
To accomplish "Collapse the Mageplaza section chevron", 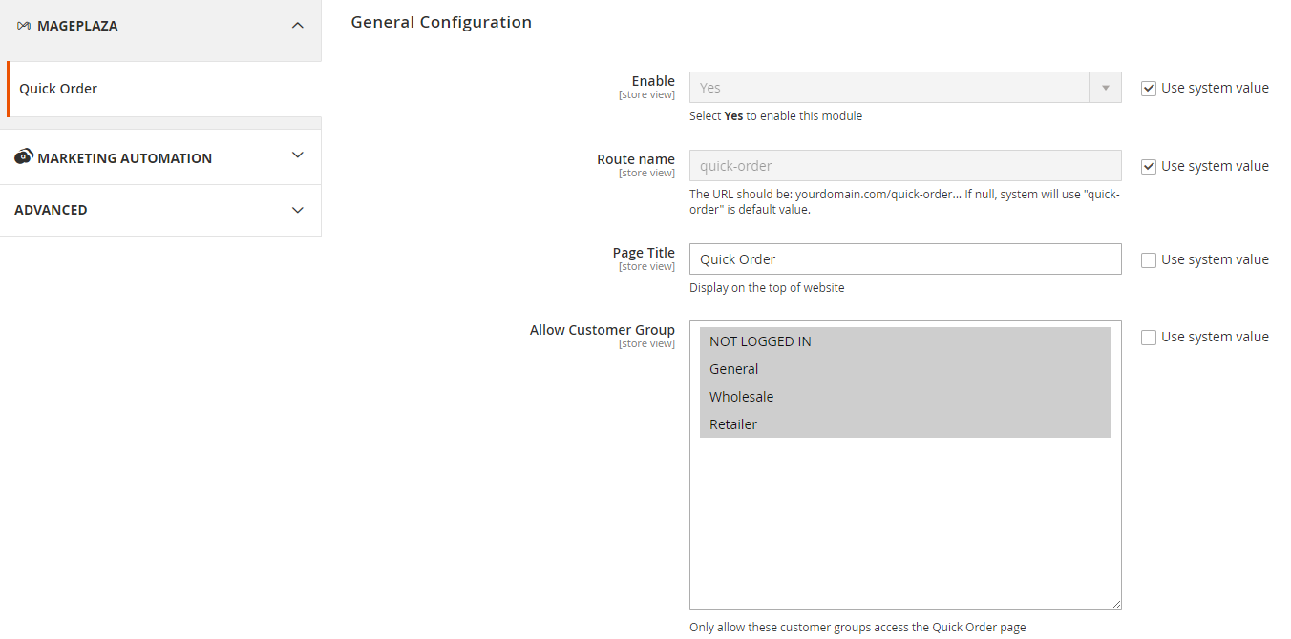I will click(x=298, y=26).
